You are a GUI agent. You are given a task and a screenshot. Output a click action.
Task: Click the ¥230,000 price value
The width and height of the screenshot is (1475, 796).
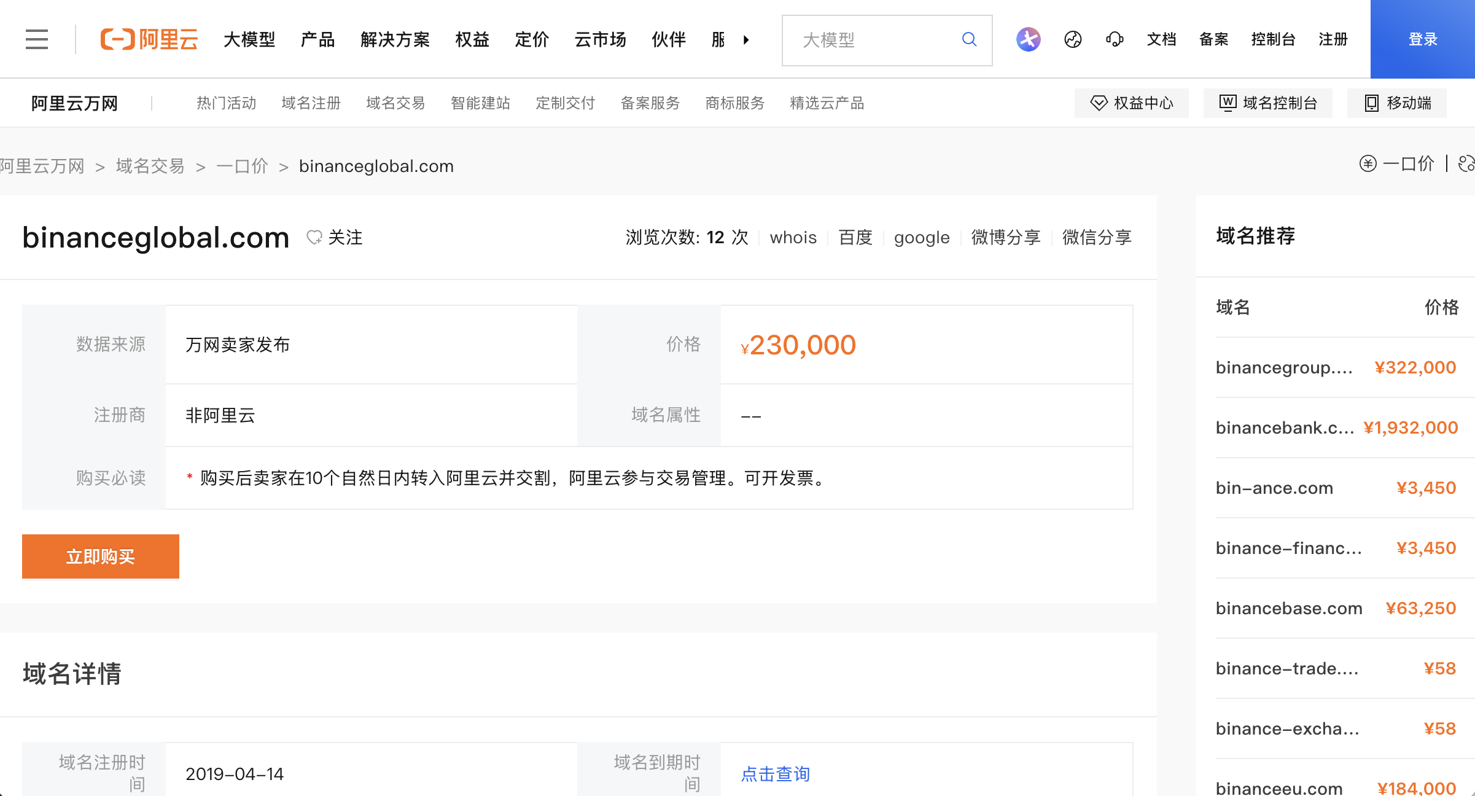coord(798,345)
